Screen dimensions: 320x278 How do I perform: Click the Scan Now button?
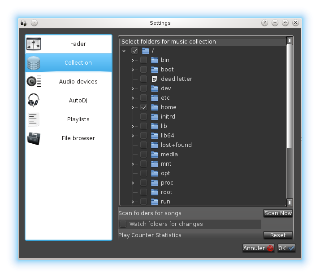coord(278,213)
